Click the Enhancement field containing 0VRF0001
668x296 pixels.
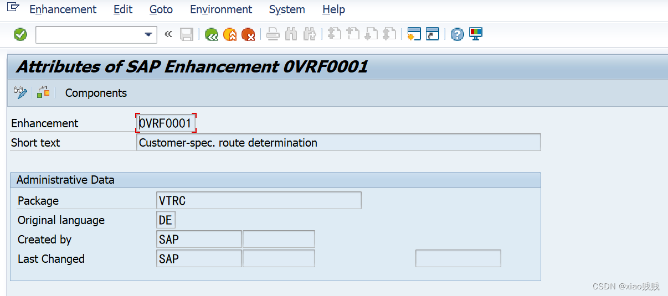tap(166, 123)
